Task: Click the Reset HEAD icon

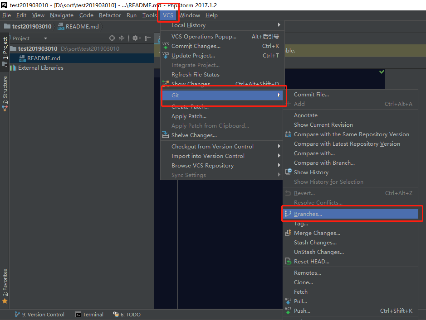Action: coord(288,261)
